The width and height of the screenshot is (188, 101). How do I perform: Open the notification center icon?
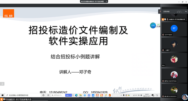(x=157, y=95)
